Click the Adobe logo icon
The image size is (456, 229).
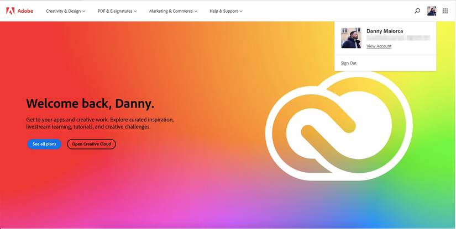[x=10, y=11]
